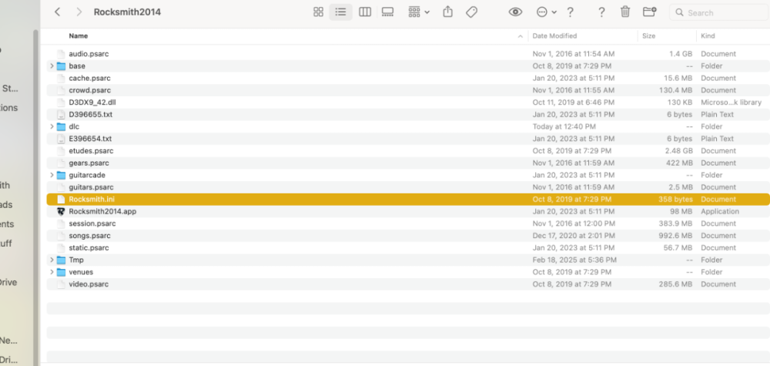Click the Share toolbar icon
Image resolution: width=770 pixels, height=366 pixels.
[x=449, y=12]
